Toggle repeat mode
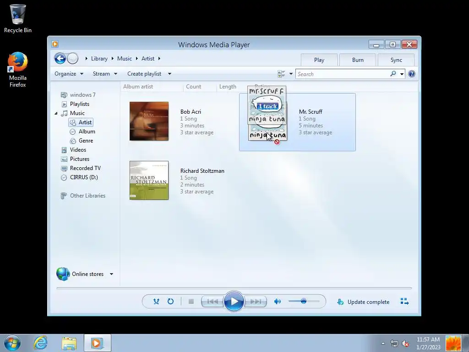This screenshot has height=352, width=469. coord(170,302)
